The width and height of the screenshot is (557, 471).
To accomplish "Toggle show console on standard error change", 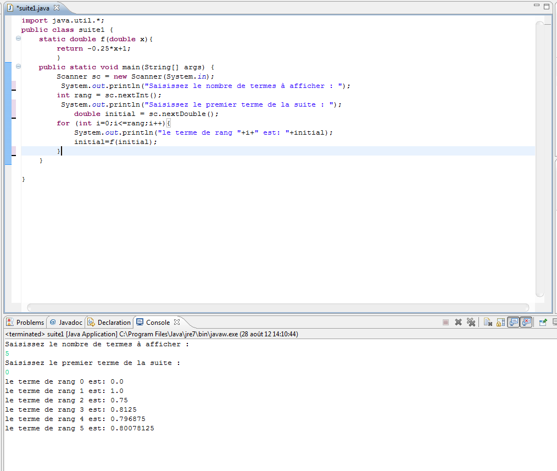I will tap(526, 323).
